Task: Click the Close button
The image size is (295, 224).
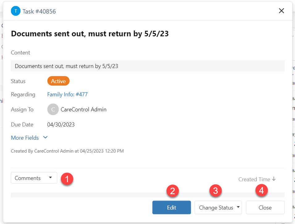Action: point(265,207)
